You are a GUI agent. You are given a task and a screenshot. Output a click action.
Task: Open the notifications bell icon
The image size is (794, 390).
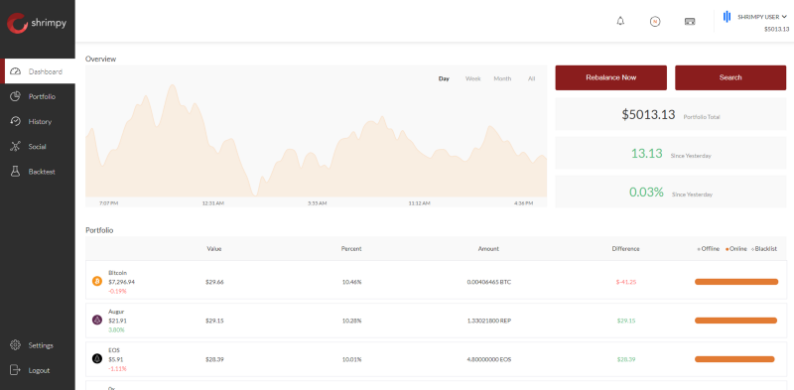tap(620, 21)
